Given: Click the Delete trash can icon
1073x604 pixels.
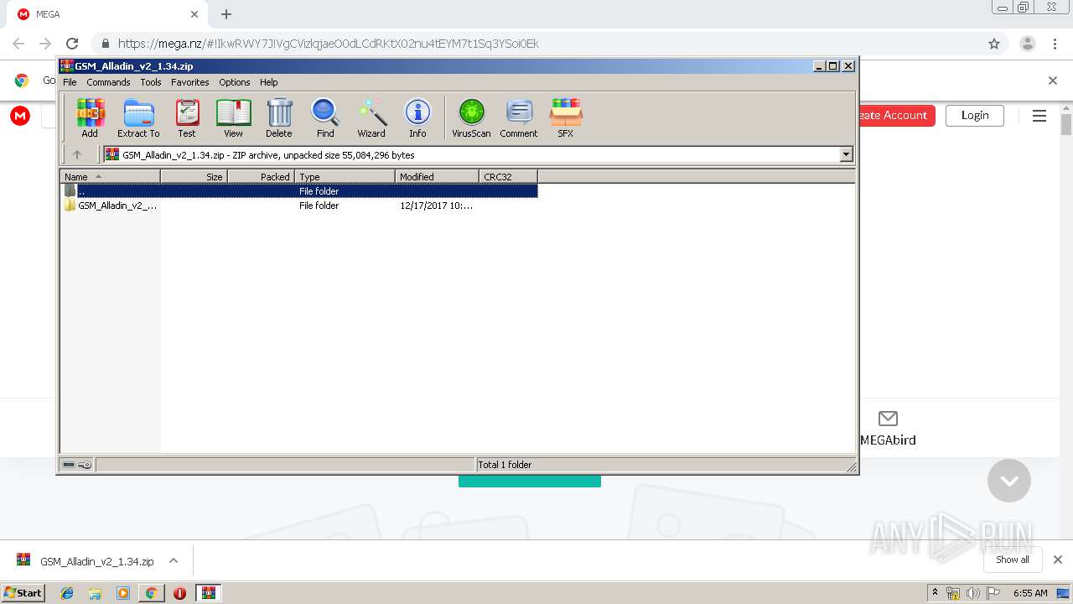Looking at the screenshot, I should click(279, 117).
